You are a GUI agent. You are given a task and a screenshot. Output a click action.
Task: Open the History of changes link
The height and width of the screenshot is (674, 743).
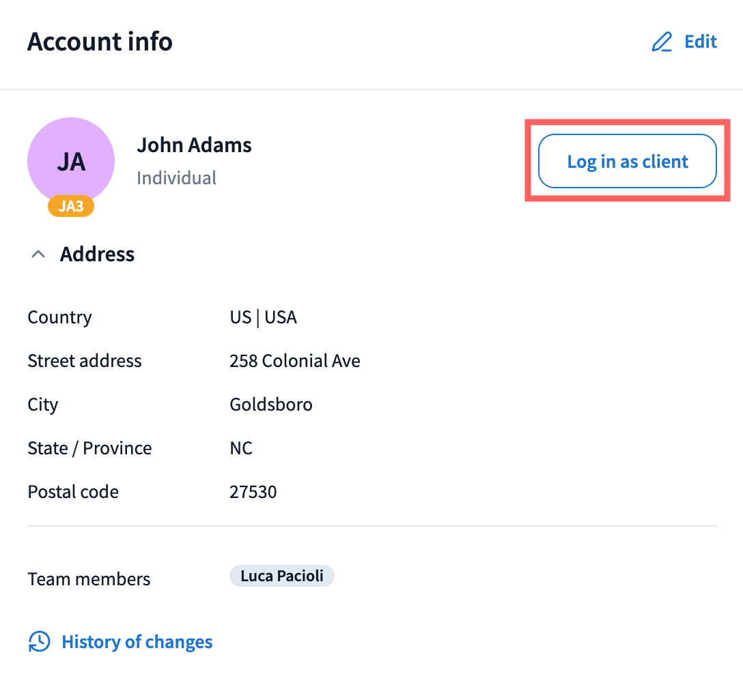click(137, 642)
